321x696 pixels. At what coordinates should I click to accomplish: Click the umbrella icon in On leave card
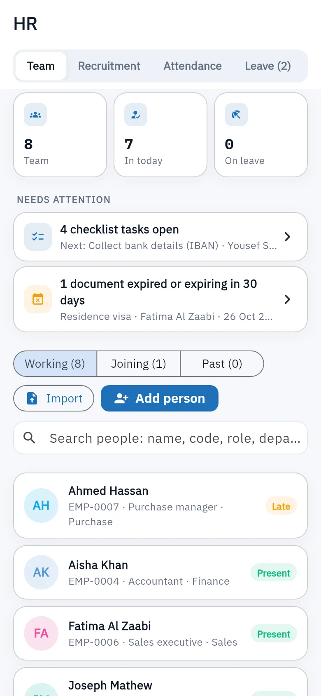pos(236,115)
